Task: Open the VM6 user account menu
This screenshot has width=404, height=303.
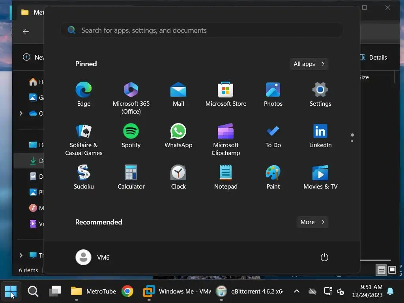Action: pyautogui.click(x=93, y=257)
